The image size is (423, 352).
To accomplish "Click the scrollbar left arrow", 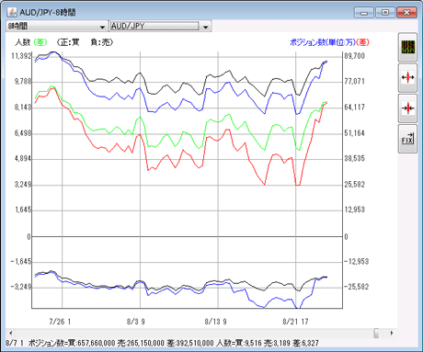I will tap(11, 333).
